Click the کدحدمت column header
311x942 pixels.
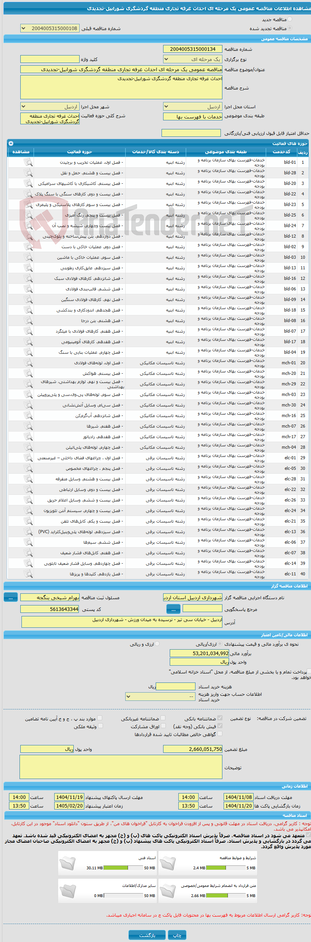(x=281, y=152)
